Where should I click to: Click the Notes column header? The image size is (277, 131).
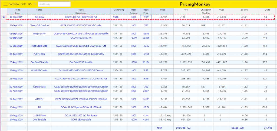[x=39, y=11]
